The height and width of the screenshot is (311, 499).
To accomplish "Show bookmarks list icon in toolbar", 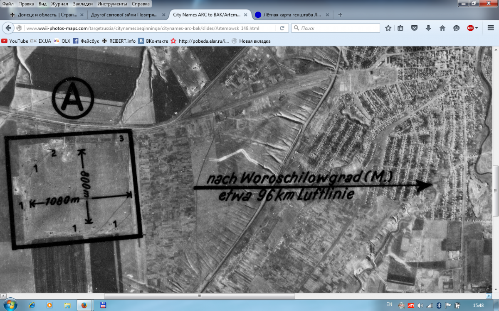I will pyautogui.click(x=400, y=28).
